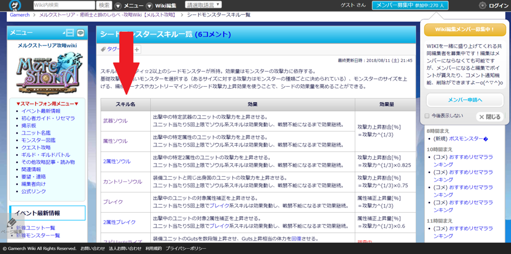Add a tag with the plus button
Viewport: 511px width, 254px height.
click(x=137, y=50)
